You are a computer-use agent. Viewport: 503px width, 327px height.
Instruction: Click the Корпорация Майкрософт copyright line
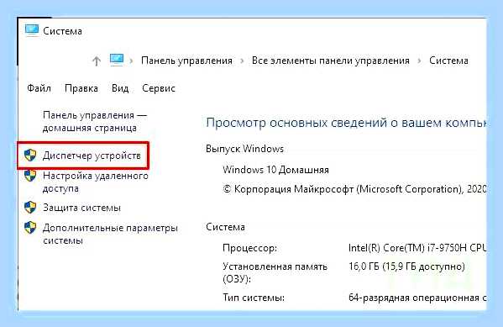click(x=354, y=189)
